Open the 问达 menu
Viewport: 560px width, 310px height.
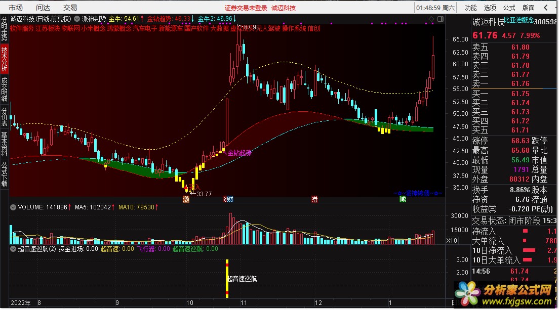coord(43,8)
